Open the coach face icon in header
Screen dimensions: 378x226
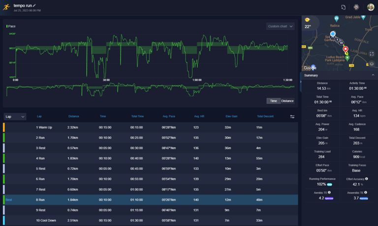pyautogui.click(x=356, y=7)
